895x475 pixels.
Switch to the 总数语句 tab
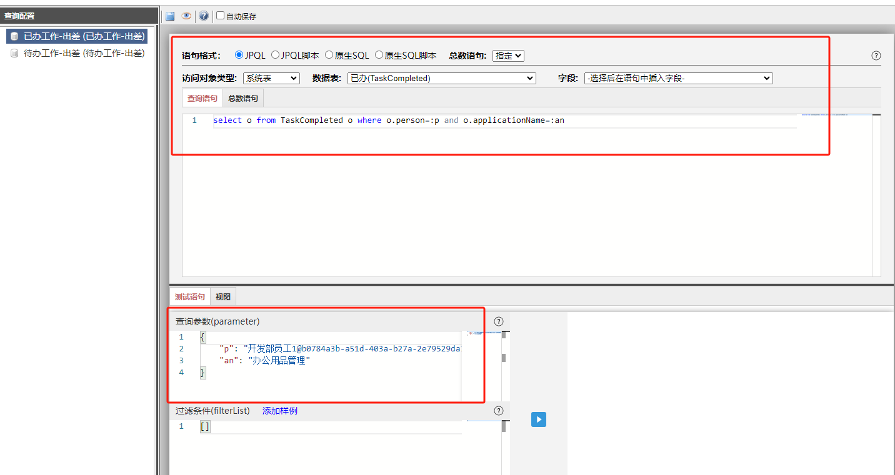242,98
